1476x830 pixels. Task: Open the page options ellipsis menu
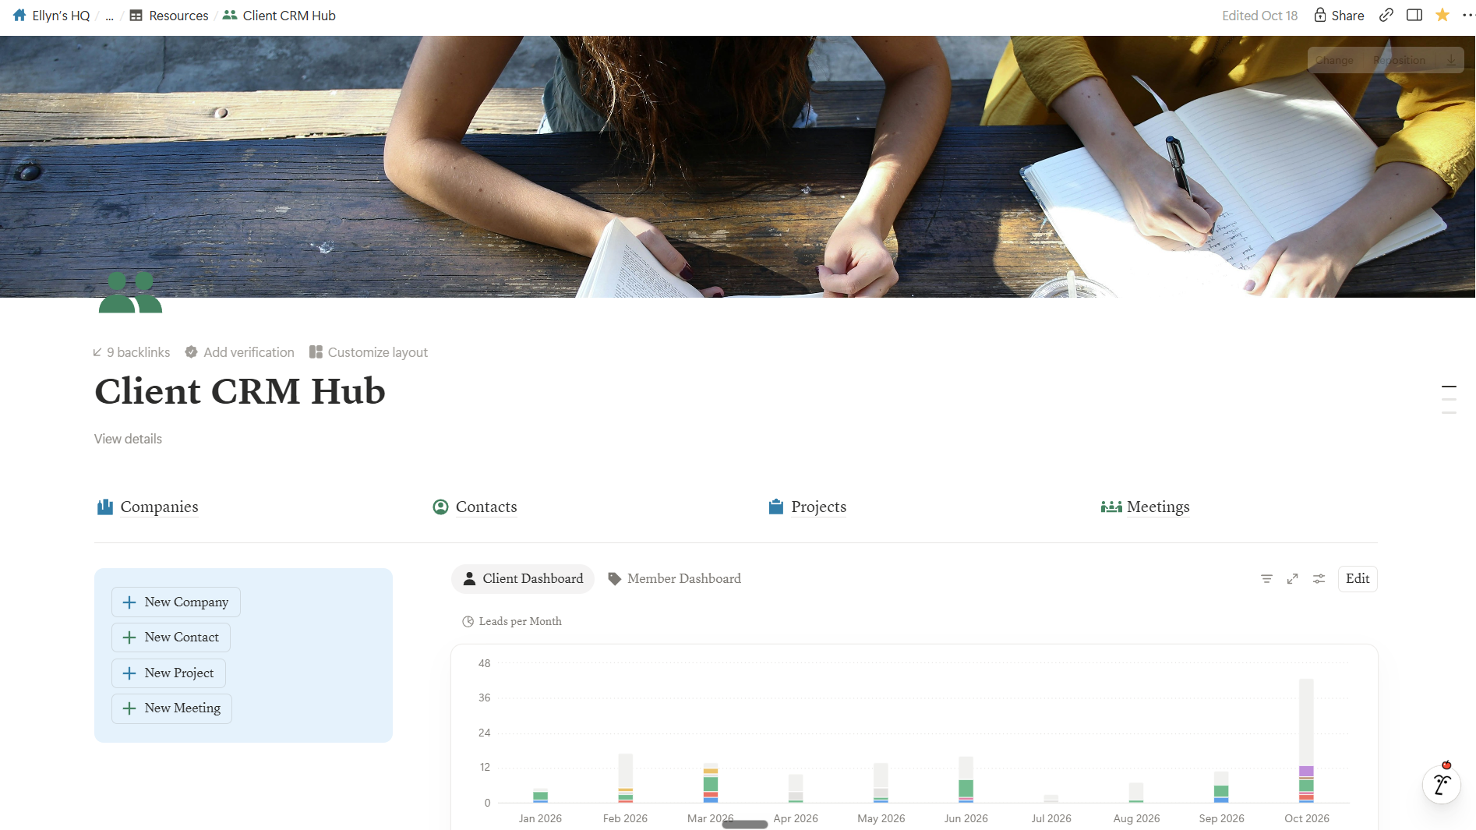(x=1467, y=15)
